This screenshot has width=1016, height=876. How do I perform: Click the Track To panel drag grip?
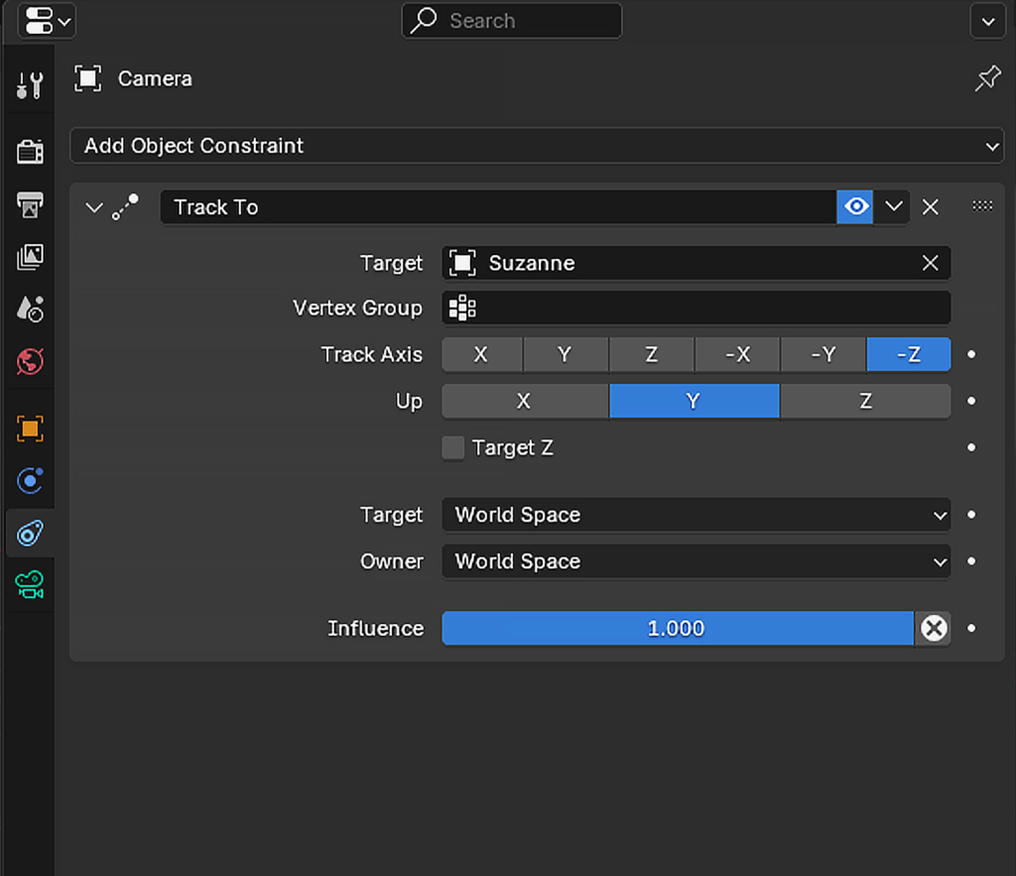[x=982, y=206]
